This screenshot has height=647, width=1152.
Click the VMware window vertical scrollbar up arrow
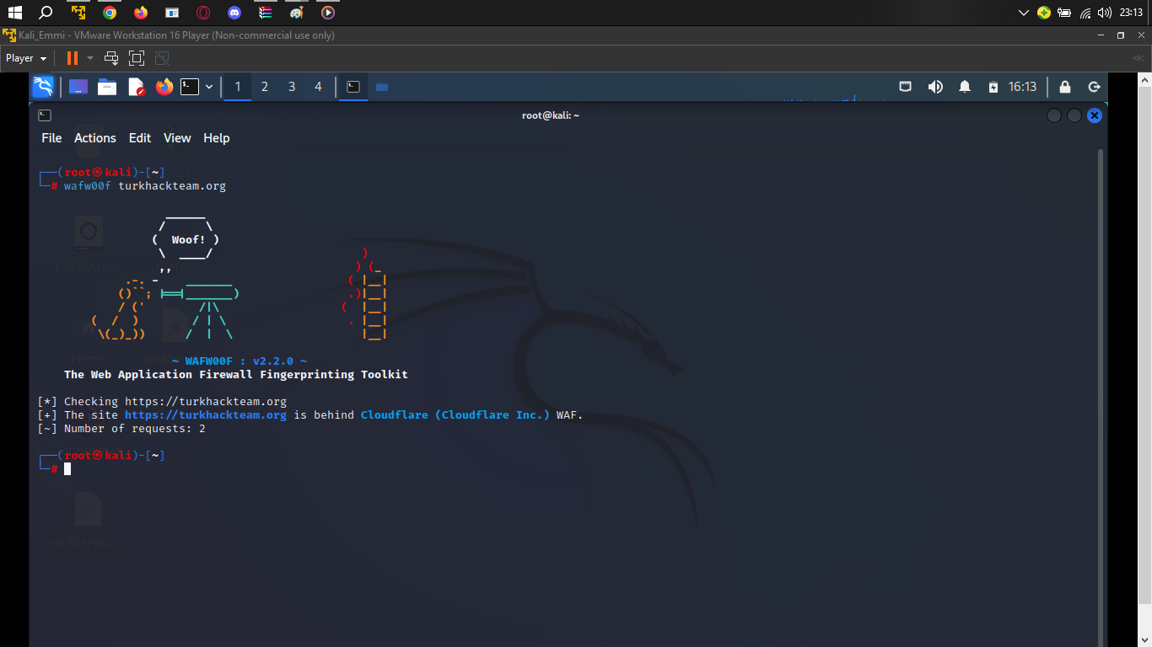pos(1145,78)
